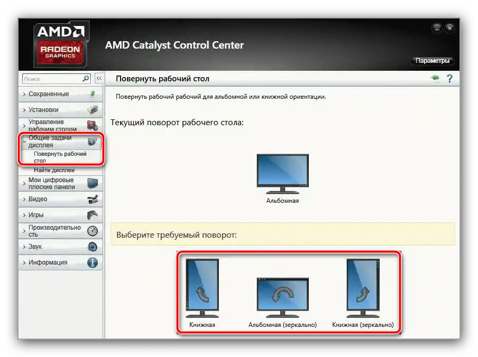
Task: Click the Игры gamepad icon
Action: [x=93, y=215]
